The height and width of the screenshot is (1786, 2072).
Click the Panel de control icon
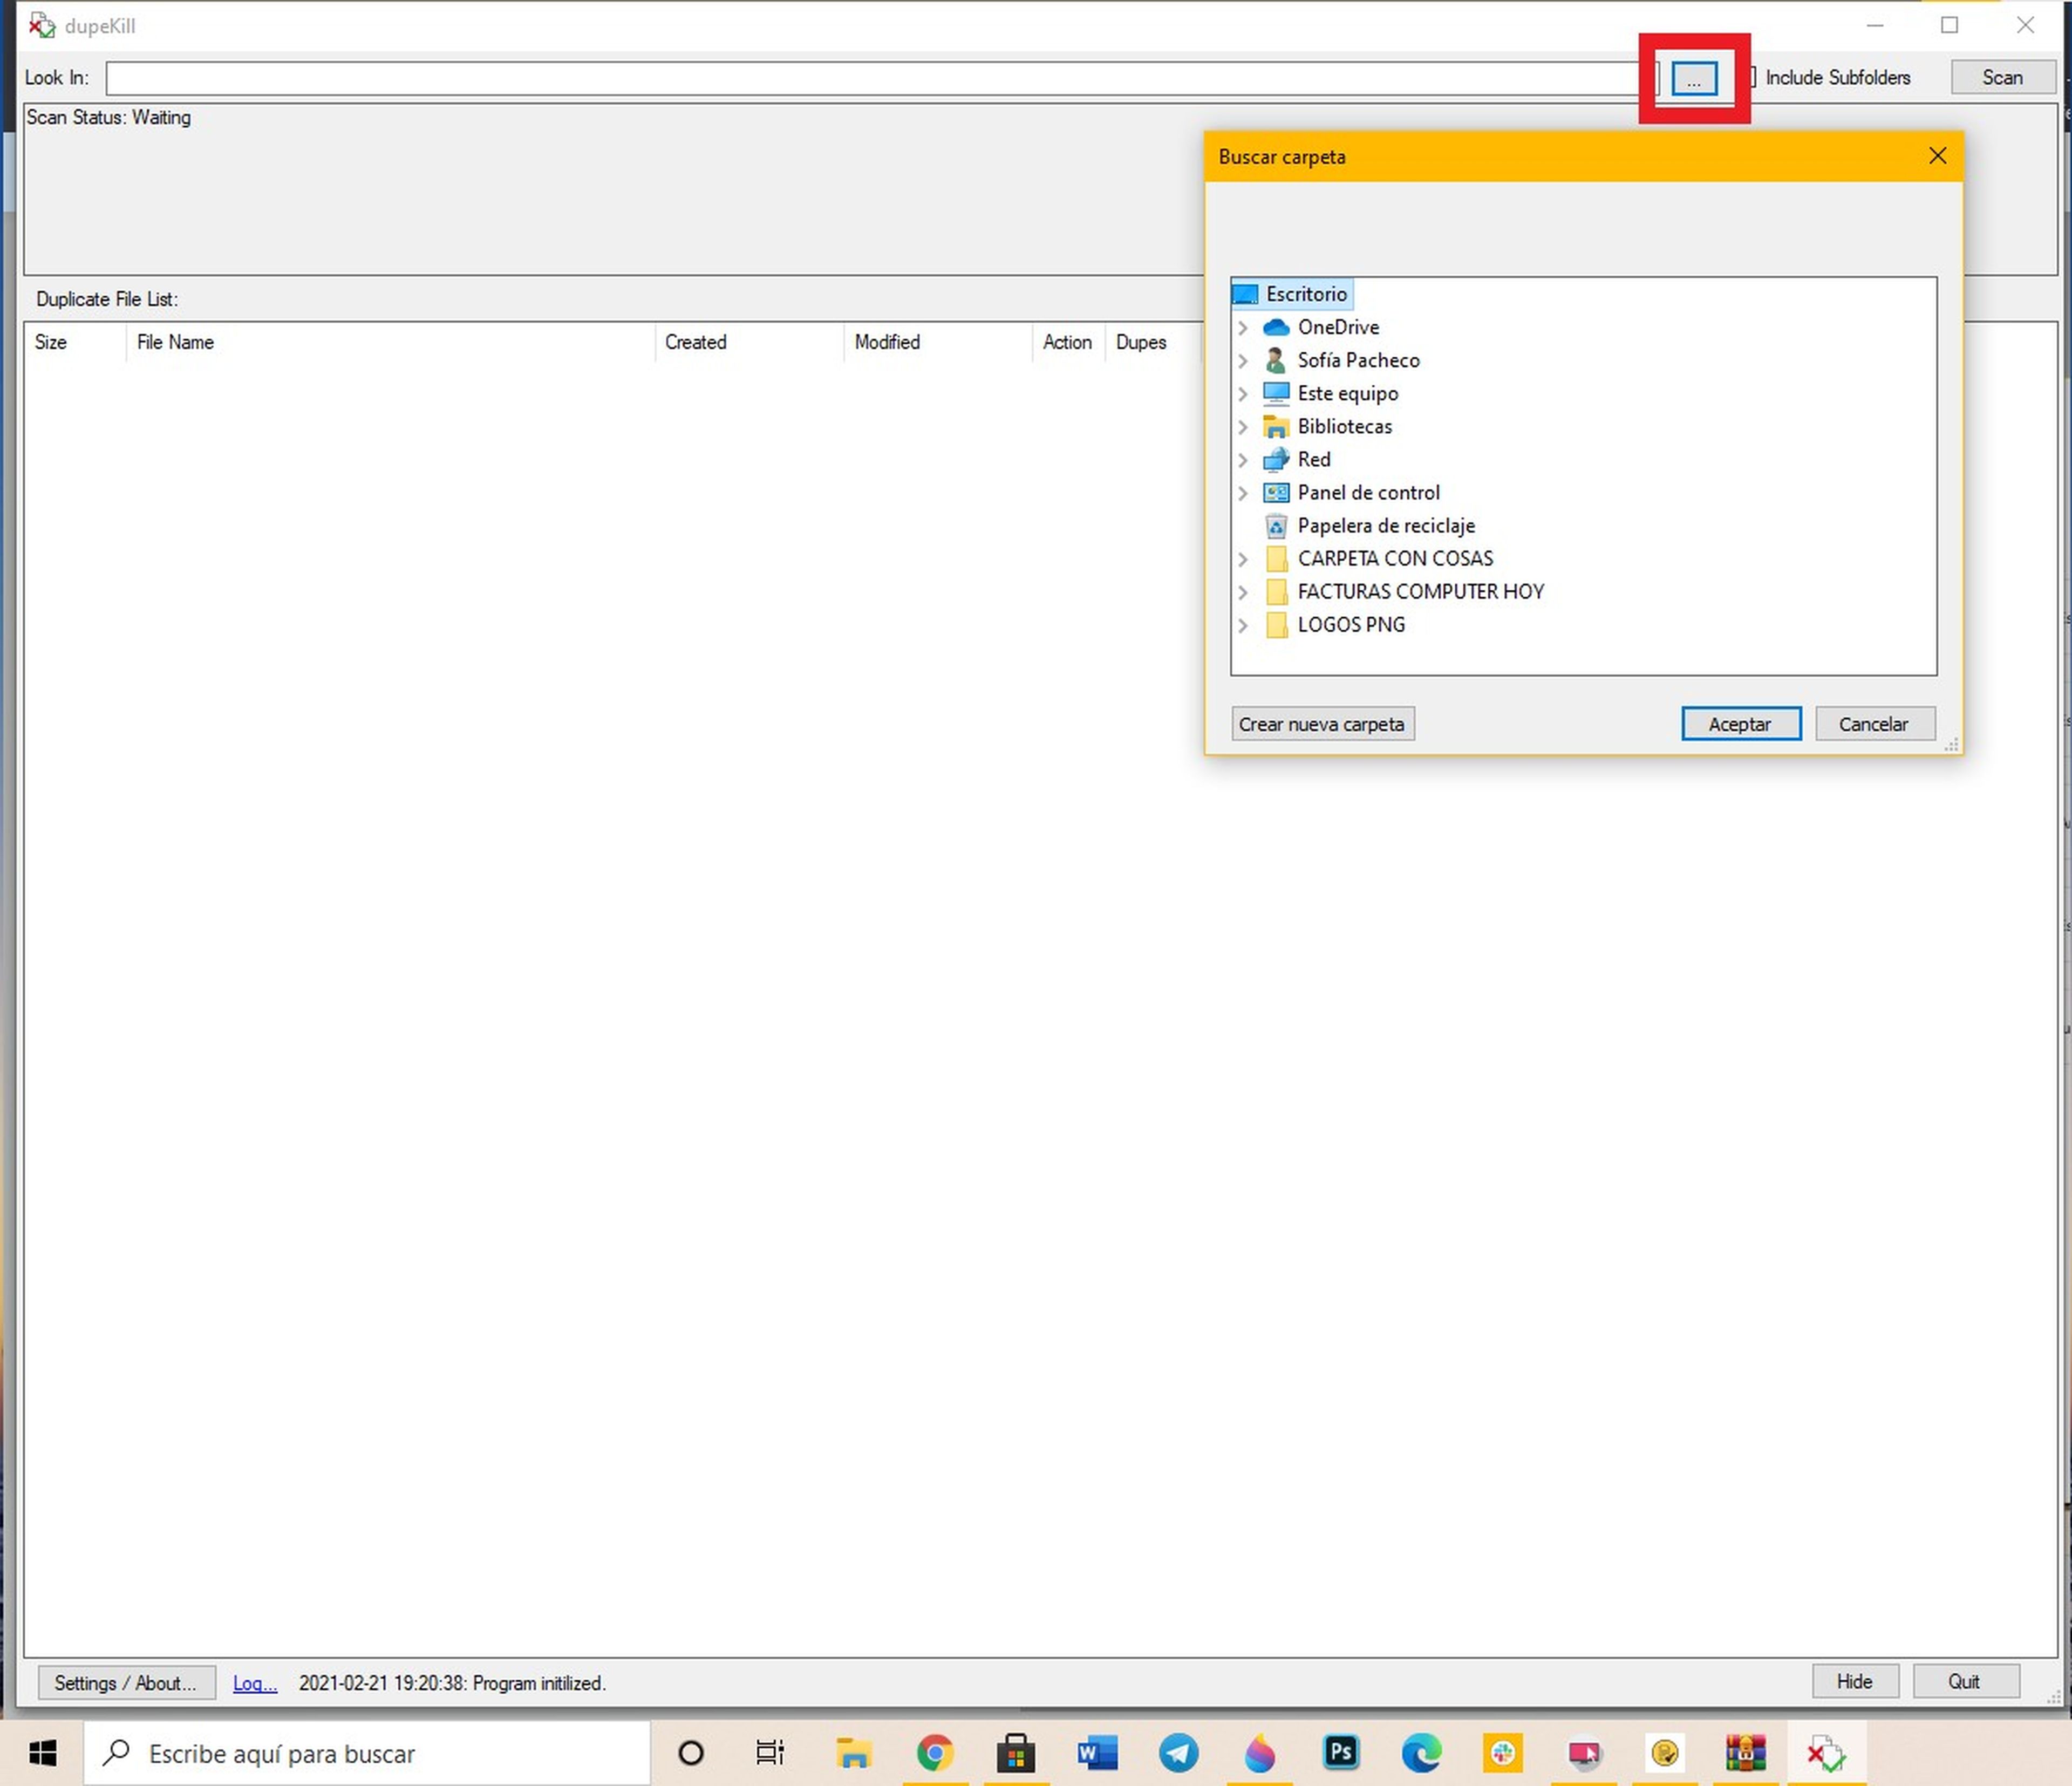tap(1276, 492)
